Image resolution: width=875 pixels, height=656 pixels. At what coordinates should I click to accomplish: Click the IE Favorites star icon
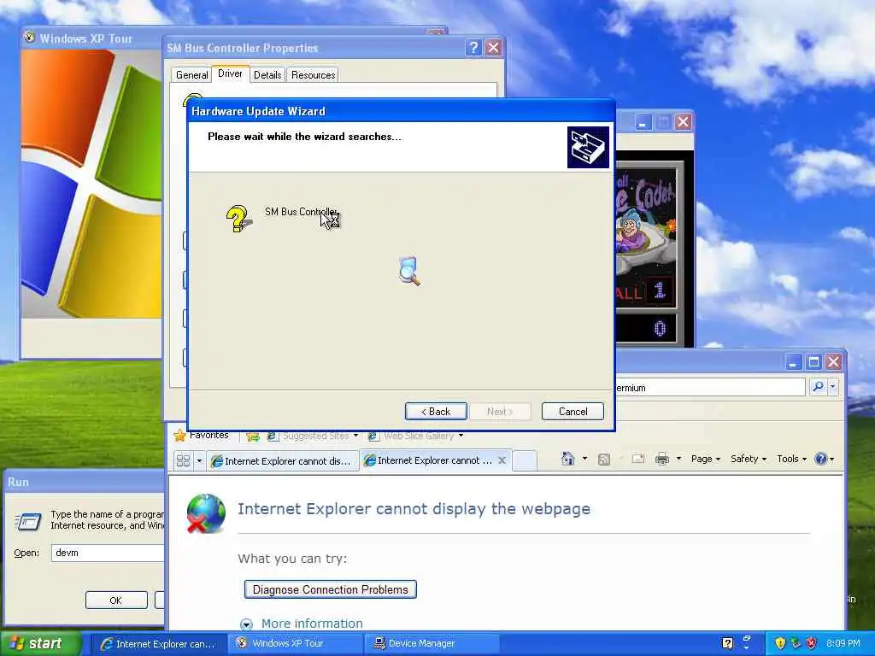point(179,435)
